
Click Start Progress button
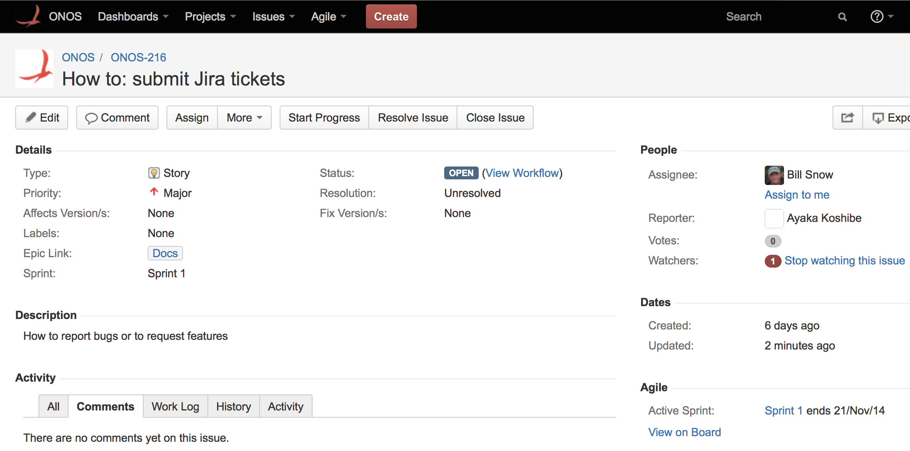[x=324, y=118]
